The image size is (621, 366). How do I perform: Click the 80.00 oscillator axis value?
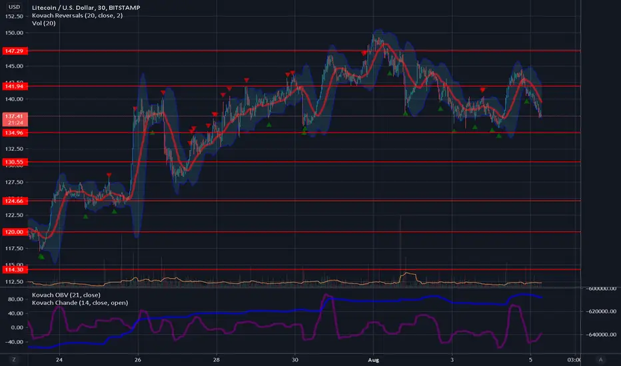coord(17,299)
